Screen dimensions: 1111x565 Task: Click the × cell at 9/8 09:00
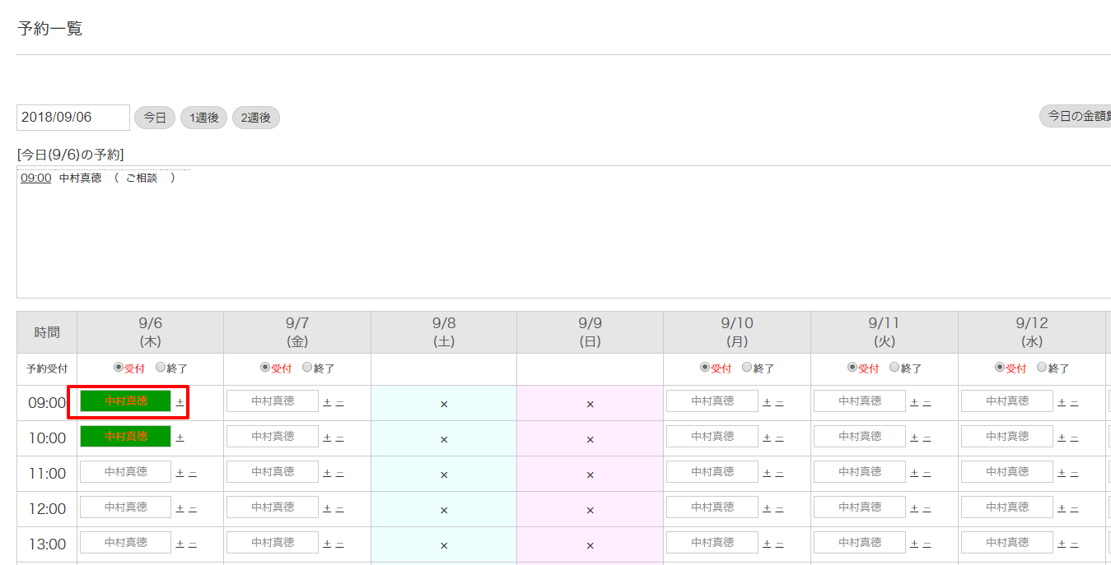pos(444,405)
